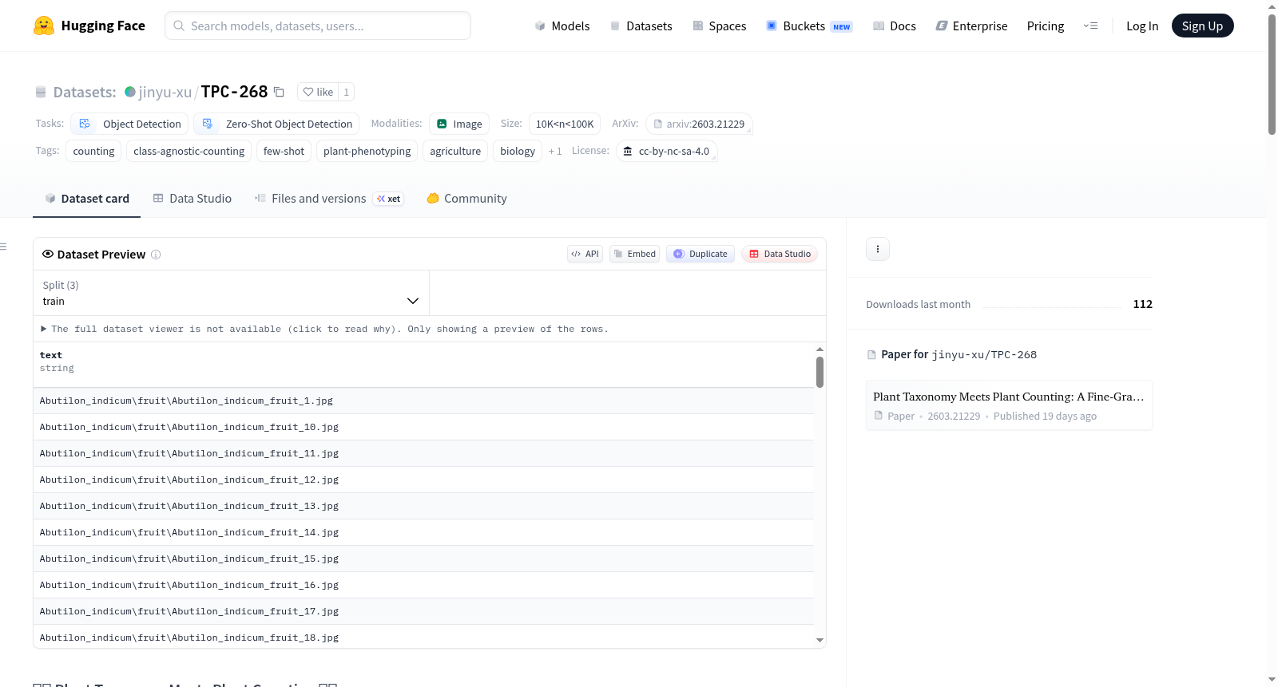
Task: Select row Abutilon_indicum_fruit_14.jpg
Action: click(423, 532)
